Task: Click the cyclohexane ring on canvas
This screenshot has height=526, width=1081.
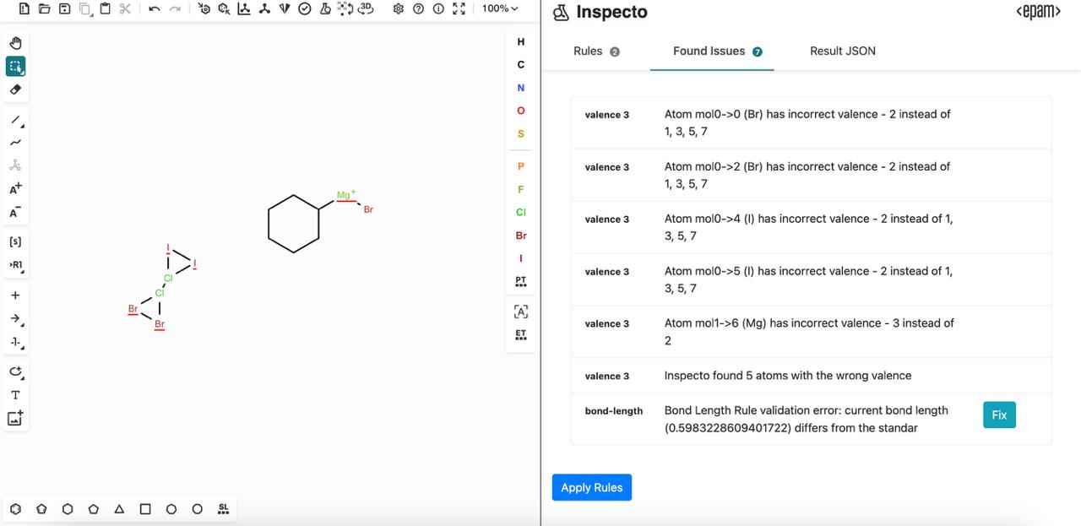Action: tap(294, 224)
